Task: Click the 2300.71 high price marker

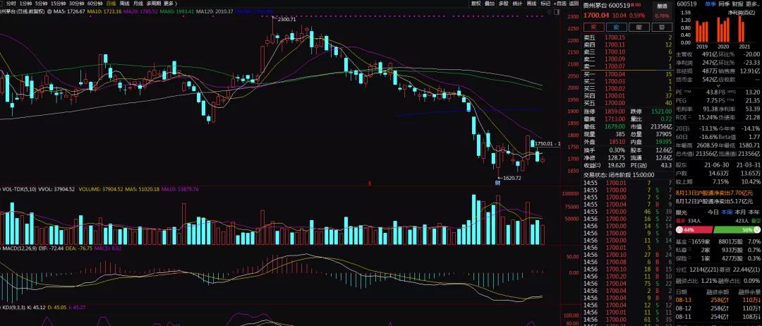Action: coord(286,19)
